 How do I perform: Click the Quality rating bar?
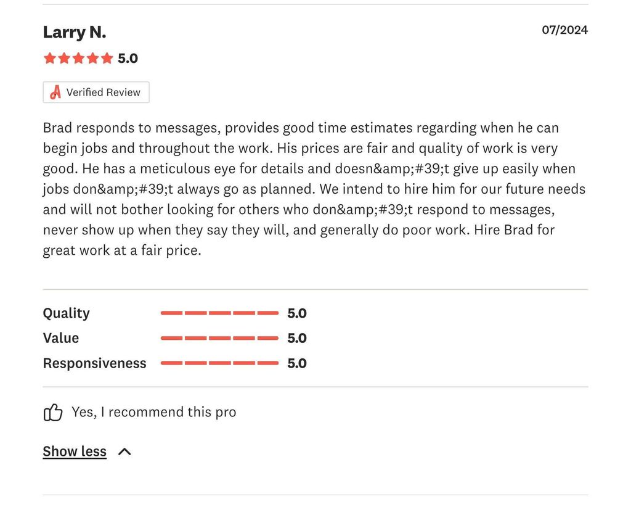coord(219,313)
